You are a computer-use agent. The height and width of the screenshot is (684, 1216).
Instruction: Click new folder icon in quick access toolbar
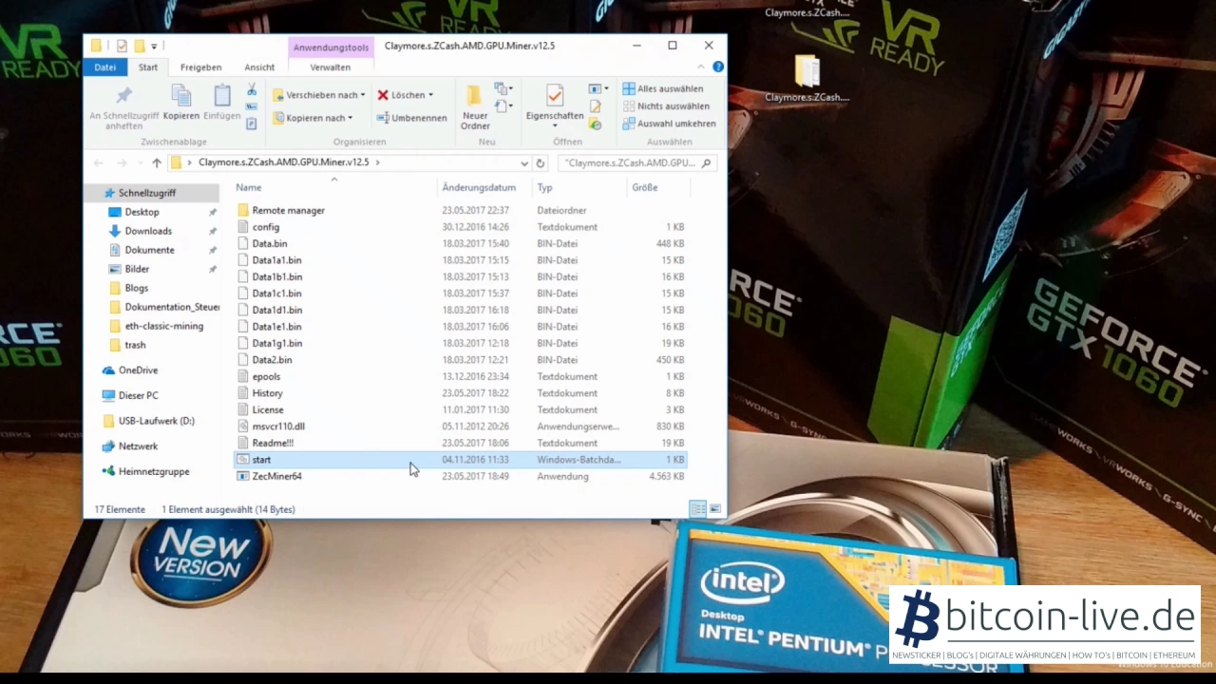(x=139, y=46)
